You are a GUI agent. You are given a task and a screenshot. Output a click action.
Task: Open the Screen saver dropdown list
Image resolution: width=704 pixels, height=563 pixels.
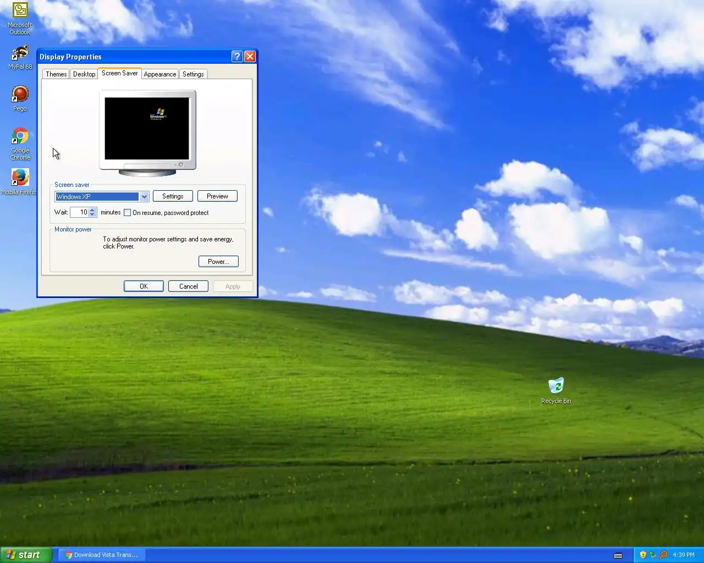click(x=144, y=196)
